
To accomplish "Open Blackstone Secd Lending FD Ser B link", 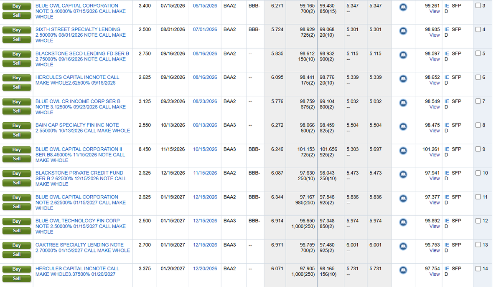I will coord(82,59).
